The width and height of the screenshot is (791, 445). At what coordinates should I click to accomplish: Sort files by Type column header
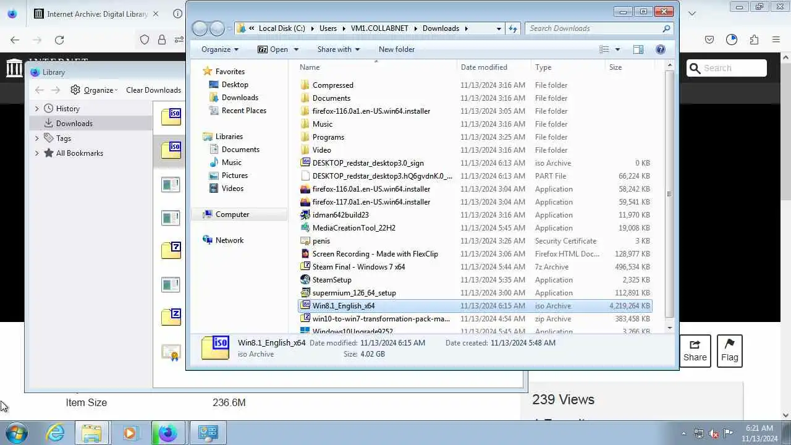[569, 67]
